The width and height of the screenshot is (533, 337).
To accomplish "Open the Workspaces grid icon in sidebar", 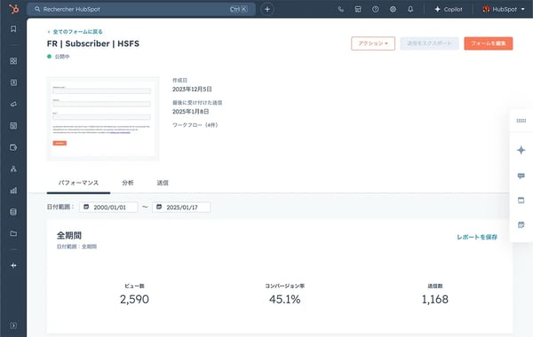I will pos(13,60).
